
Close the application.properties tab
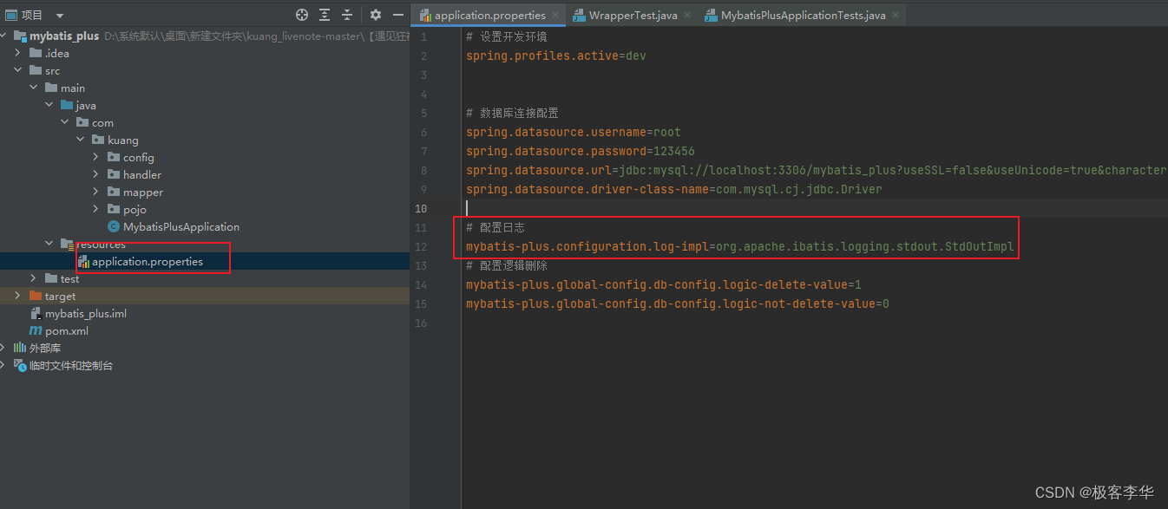coord(555,16)
